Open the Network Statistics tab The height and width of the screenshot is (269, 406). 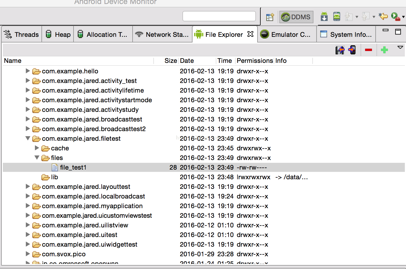coord(162,35)
